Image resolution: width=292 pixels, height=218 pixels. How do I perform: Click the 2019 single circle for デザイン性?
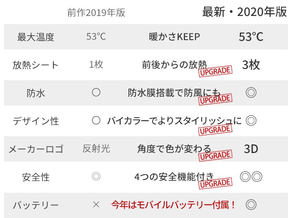96,121
